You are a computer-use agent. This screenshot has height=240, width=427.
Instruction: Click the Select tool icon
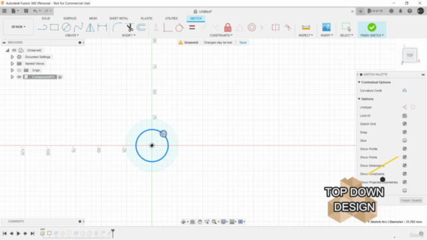pos(346,27)
